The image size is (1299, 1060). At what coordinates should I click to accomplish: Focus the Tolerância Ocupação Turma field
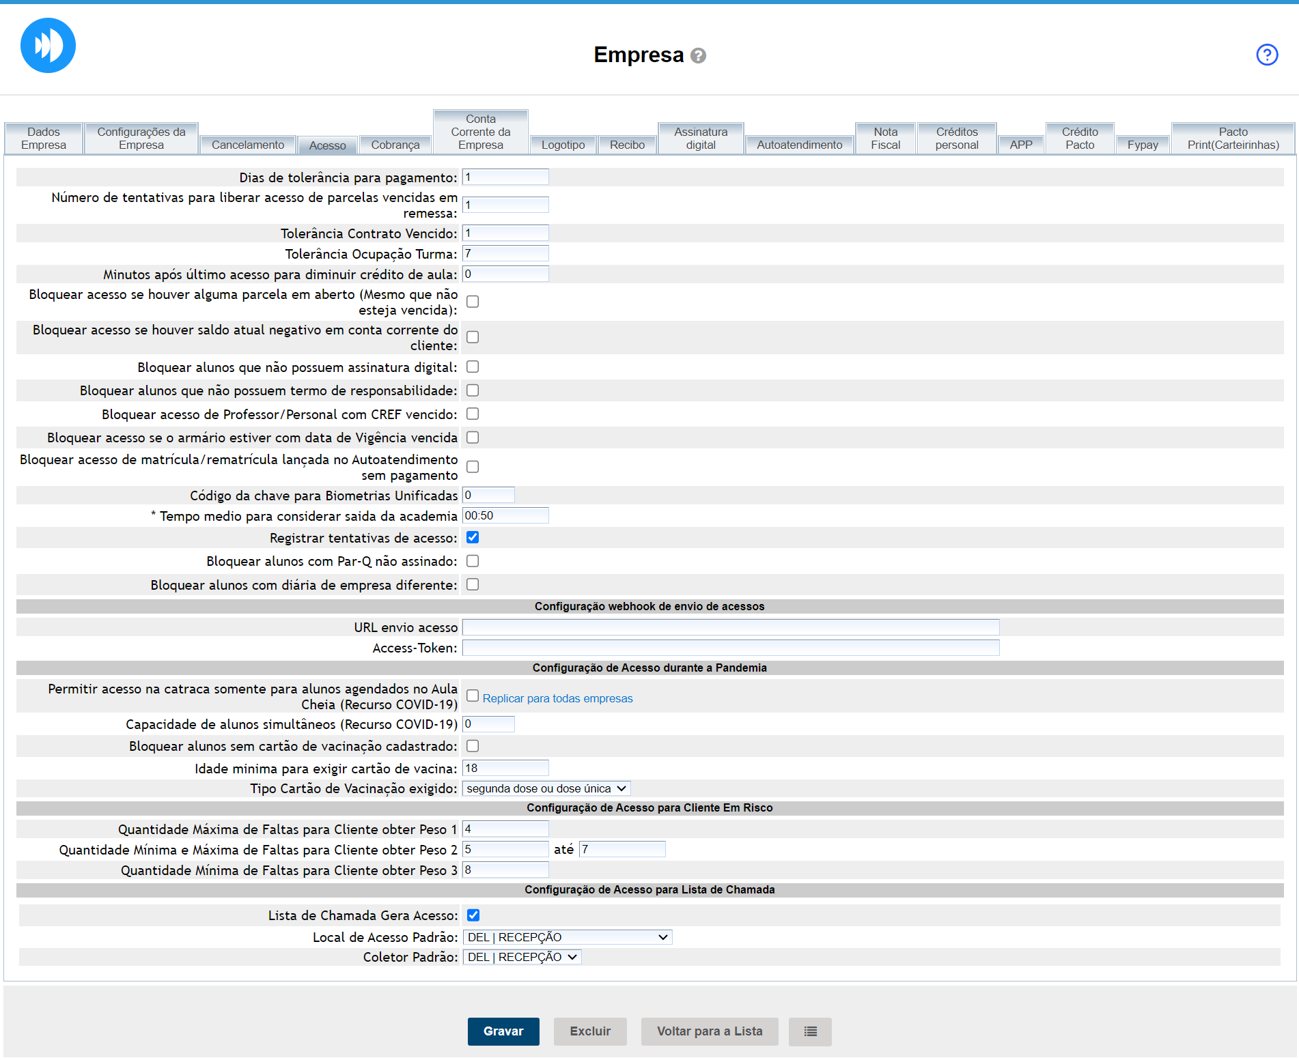click(x=505, y=254)
